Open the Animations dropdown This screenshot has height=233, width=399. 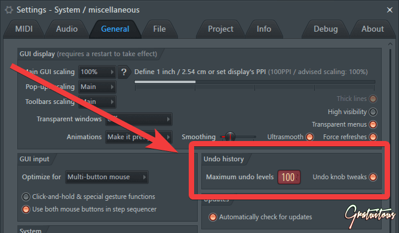139,137
